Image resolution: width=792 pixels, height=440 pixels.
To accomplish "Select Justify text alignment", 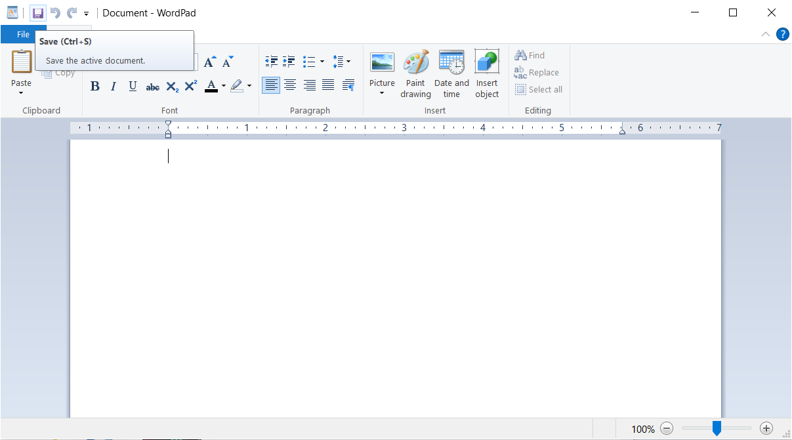I will click(x=328, y=85).
